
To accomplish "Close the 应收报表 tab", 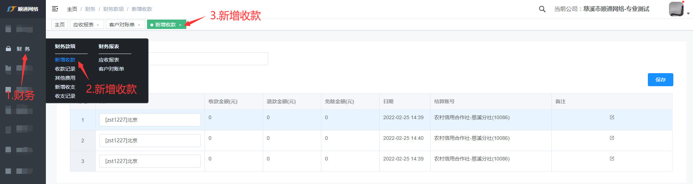I will [98, 25].
